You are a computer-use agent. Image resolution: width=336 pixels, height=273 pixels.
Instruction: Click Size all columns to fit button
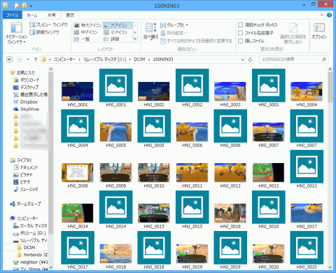click(196, 41)
